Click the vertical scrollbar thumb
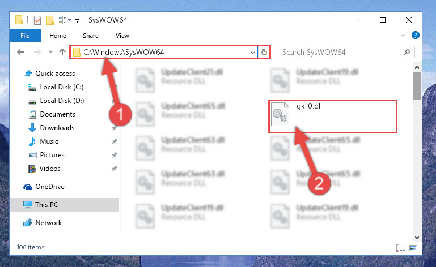This screenshot has width=436, height=267. pos(417,86)
